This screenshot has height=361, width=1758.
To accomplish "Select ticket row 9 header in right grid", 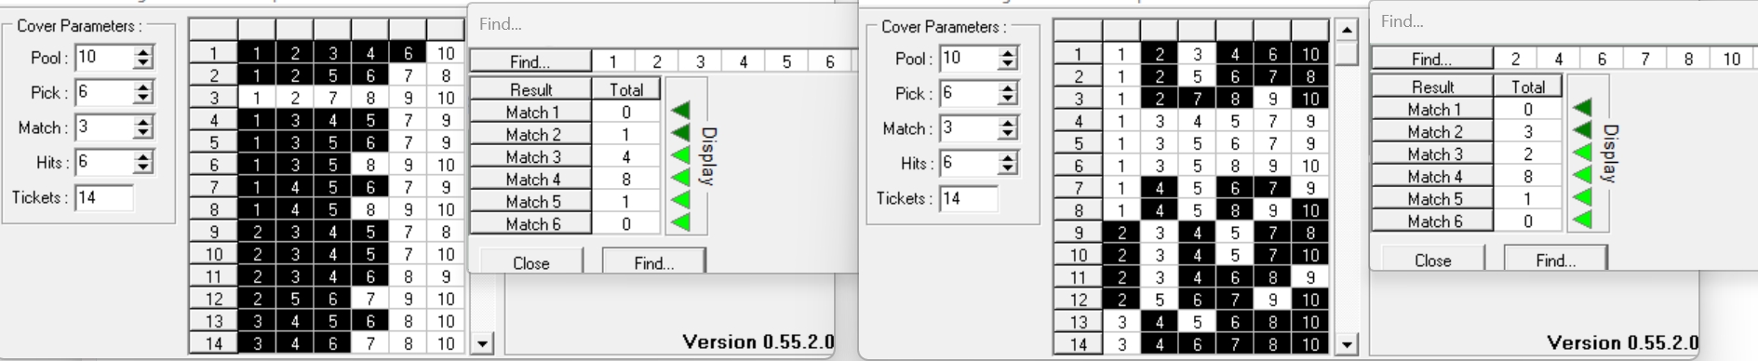I will click(x=1079, y=233).
